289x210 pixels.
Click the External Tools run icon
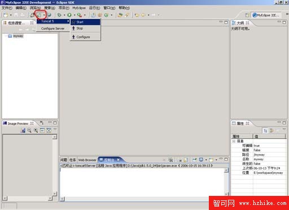[80, 15]
